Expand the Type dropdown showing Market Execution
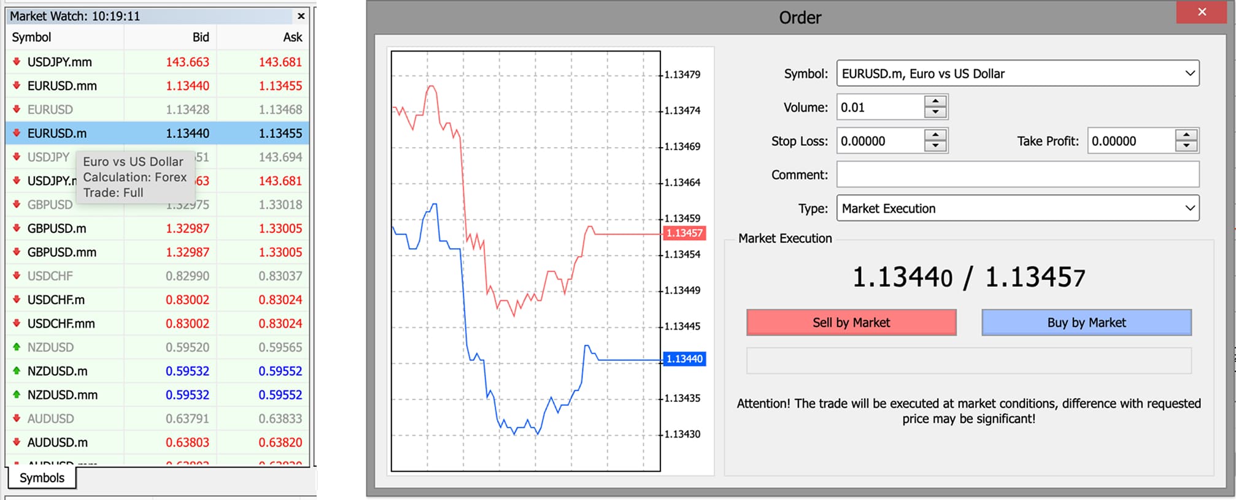Image resolution: width=1236 pixels, height=500 pixels. [1189, 208]
